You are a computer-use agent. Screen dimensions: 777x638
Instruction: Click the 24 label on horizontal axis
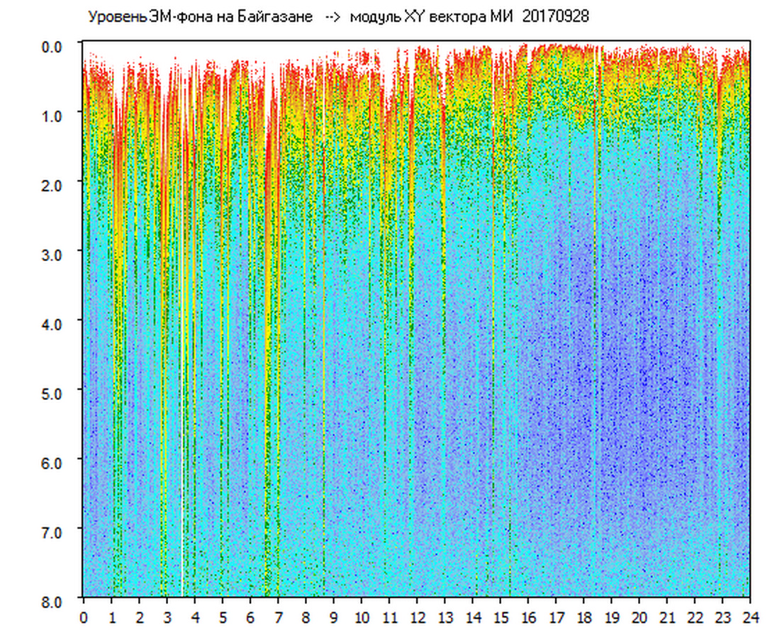click(x=751, y=617)
